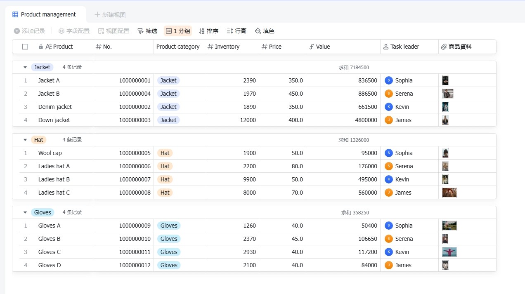Select inventory cell 2930
This screenshot has height=294, width=525.
[232, 252]
